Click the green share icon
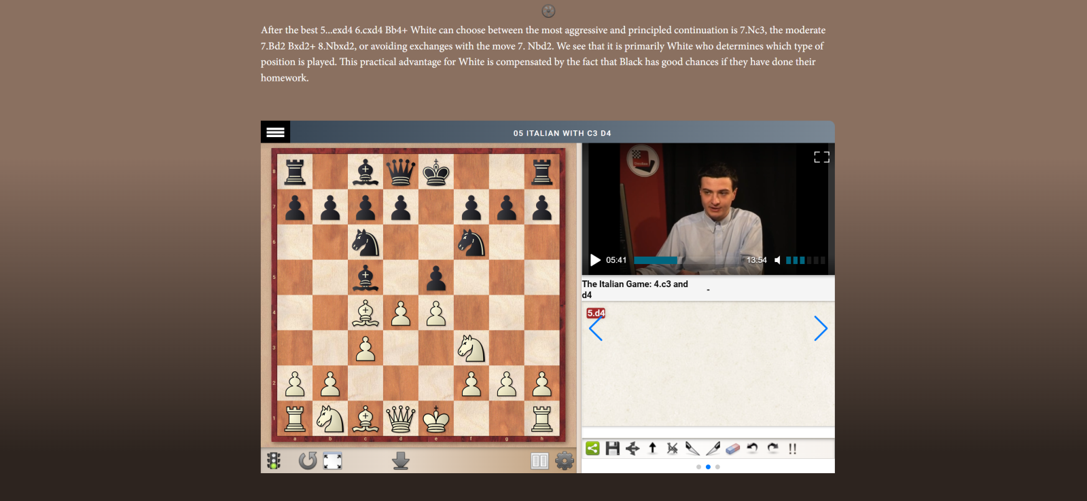 (x=592, y=448)
